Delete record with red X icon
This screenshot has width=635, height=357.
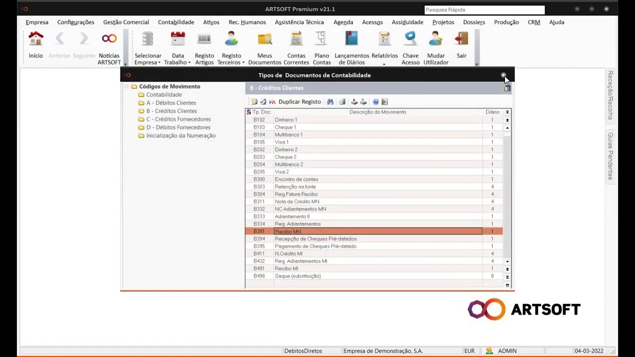pyautogui.click(x=272, y=102)
